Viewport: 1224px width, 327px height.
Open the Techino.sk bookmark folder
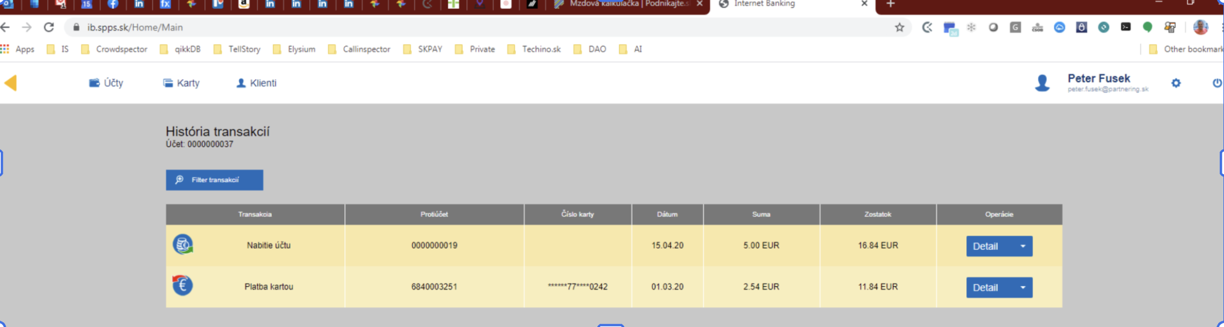pos(534,49)
